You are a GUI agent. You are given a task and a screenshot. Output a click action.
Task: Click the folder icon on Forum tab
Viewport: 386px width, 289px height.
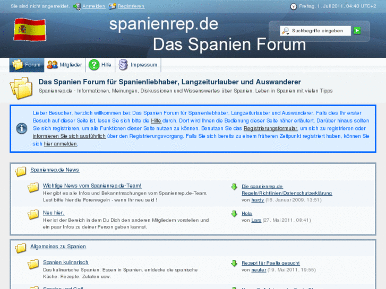(x=18, y=65)
